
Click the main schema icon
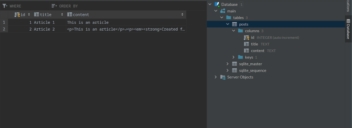(x=223, y=11)
